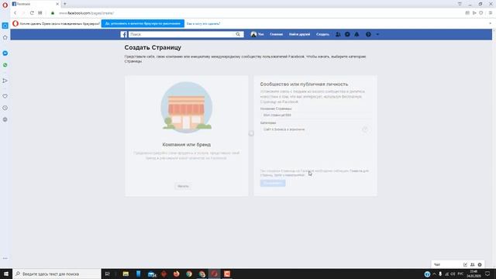496x279 pixels.
Task: Open the sidebar history clock icon
Action: pyautogui.click(x=5, y=108)
